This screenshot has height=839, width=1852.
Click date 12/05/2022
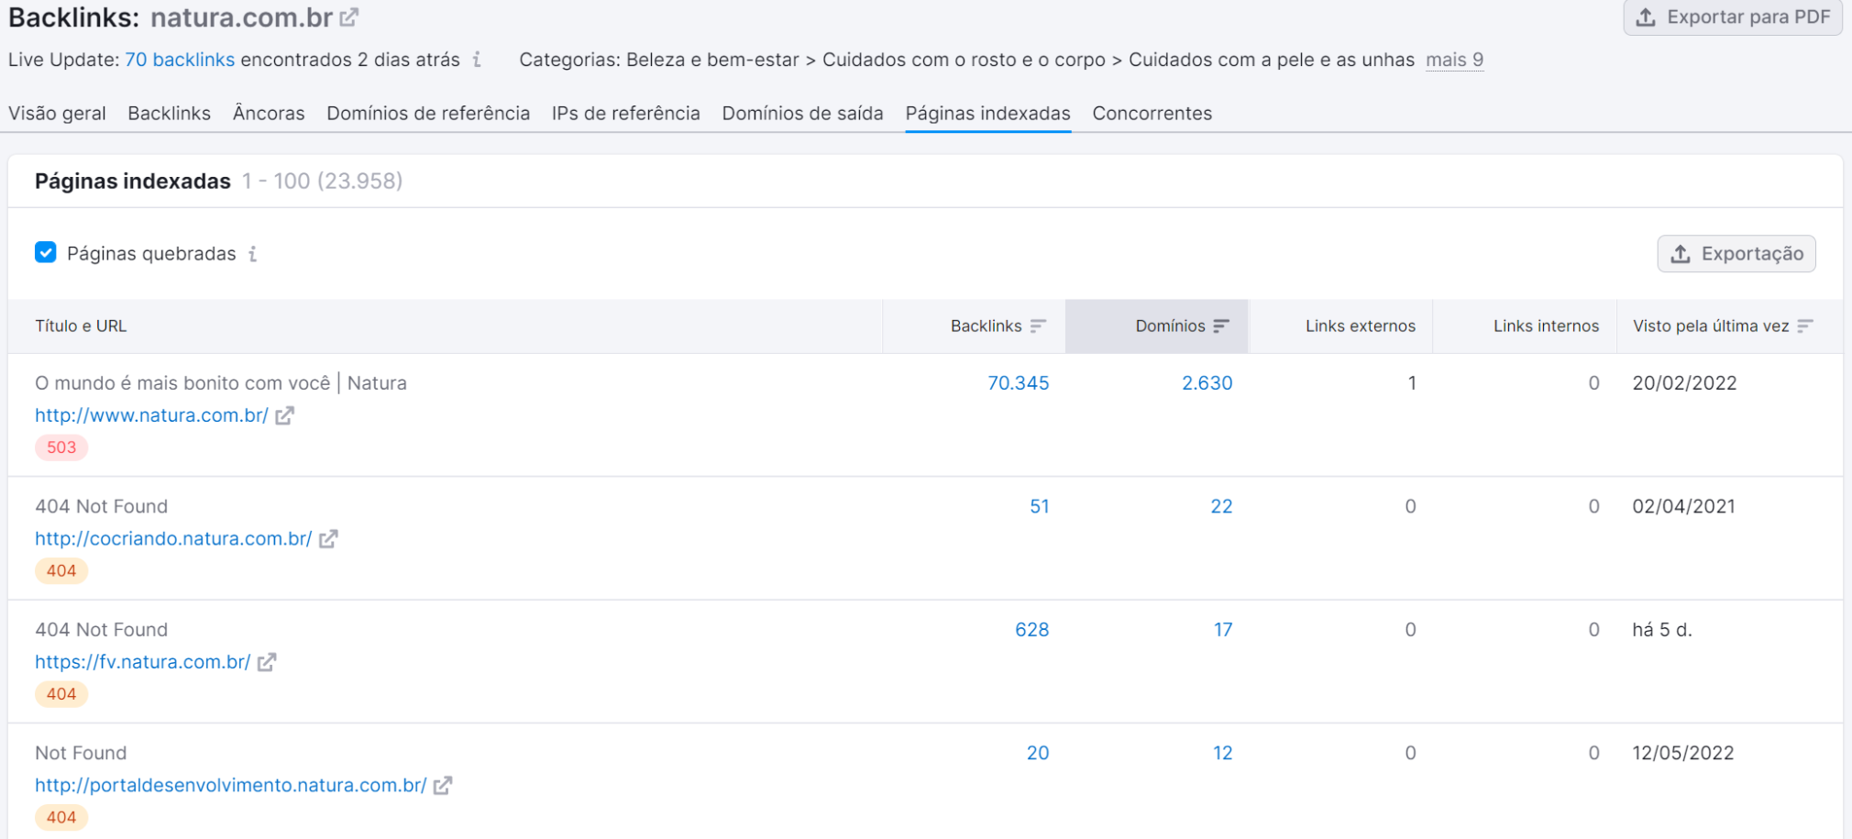click(x=1683, y=753)
